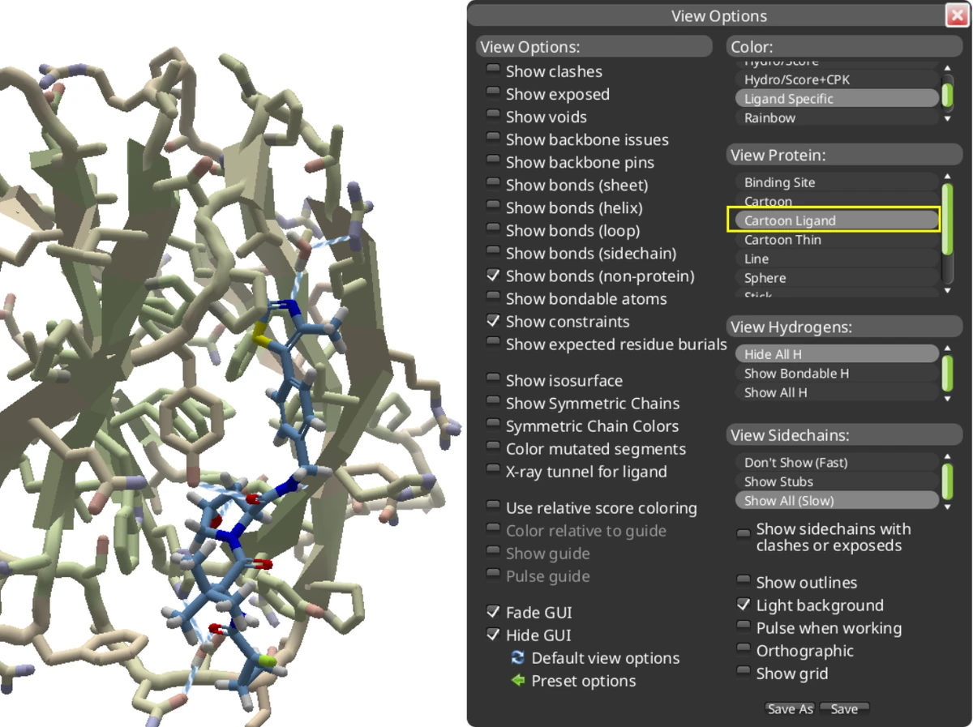Enable X-ray tunnel for ligand
The width and height of the screenshot is (973, 727).
(x=493, y=469)
